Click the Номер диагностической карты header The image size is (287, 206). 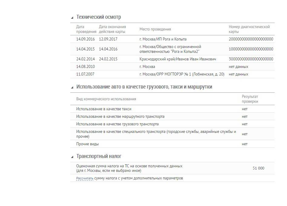(x=249, y=29)
